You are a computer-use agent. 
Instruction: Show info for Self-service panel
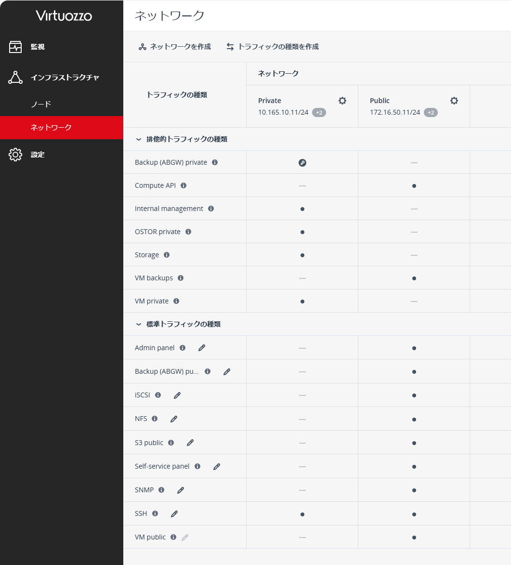point(197,466)
